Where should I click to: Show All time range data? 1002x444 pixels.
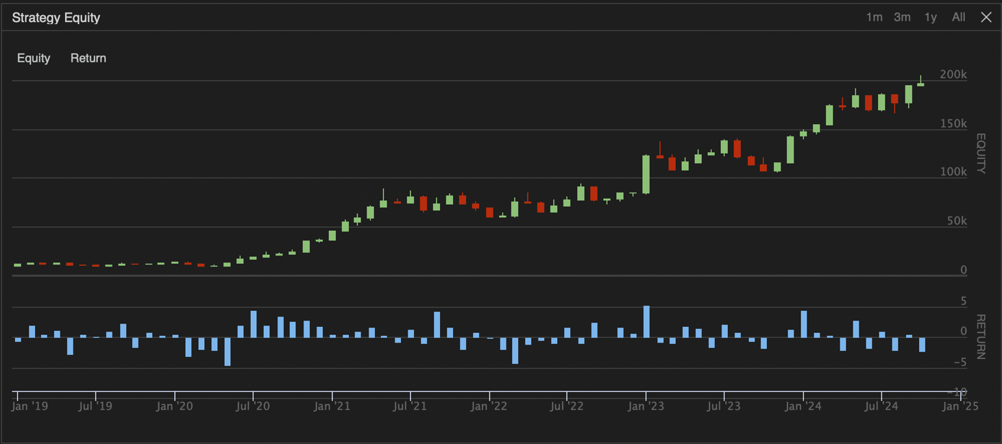point(958,17)
